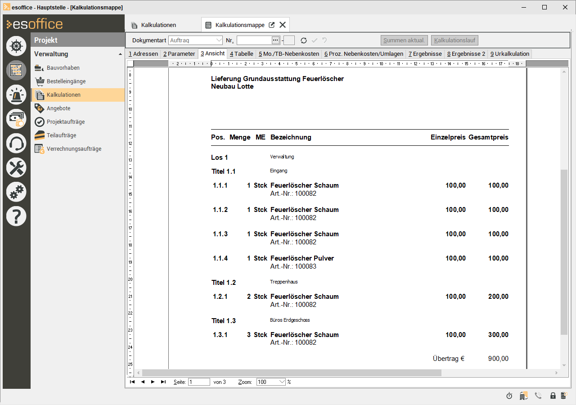
Task: Click the phone call icon in status bar
Action: point(538,396)
